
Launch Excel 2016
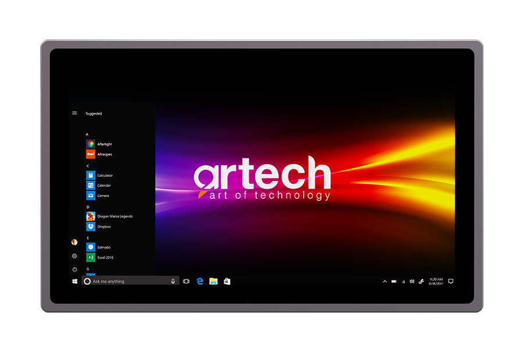(x=100, y=257)
